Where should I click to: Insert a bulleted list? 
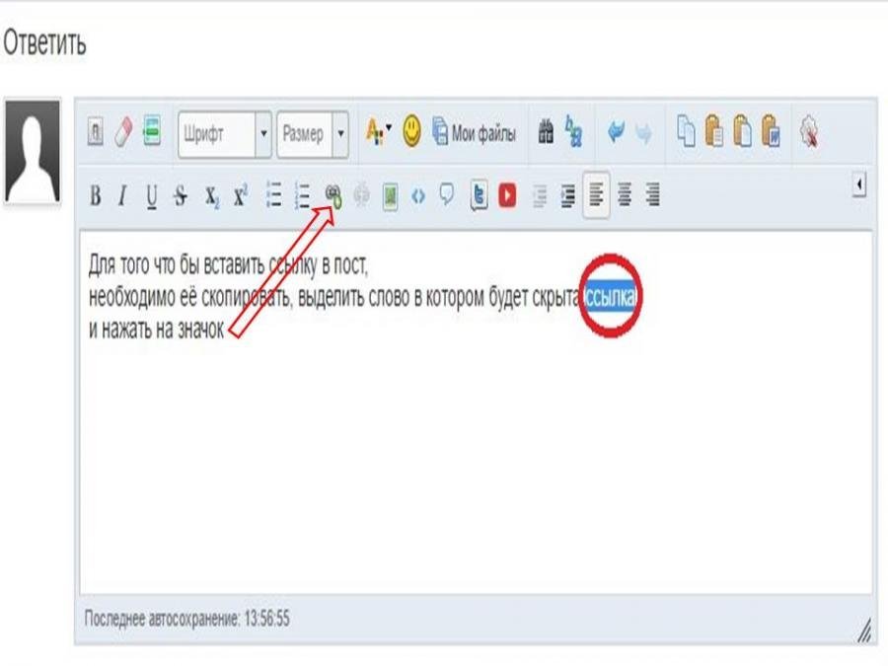[274, 195]
